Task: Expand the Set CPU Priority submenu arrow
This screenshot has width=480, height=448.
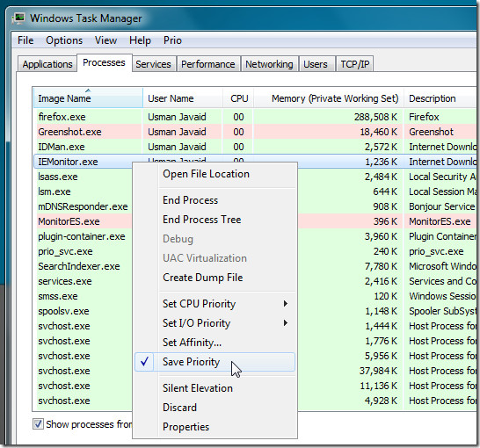Action: coord(286,304)
